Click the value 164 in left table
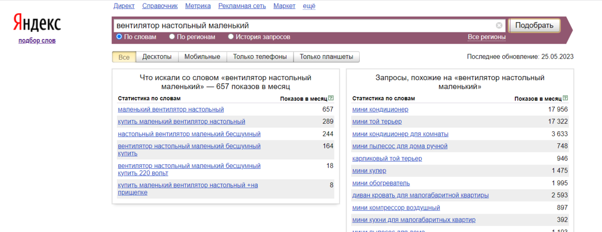This screenshot has width=602, height=232. point(328,146)
